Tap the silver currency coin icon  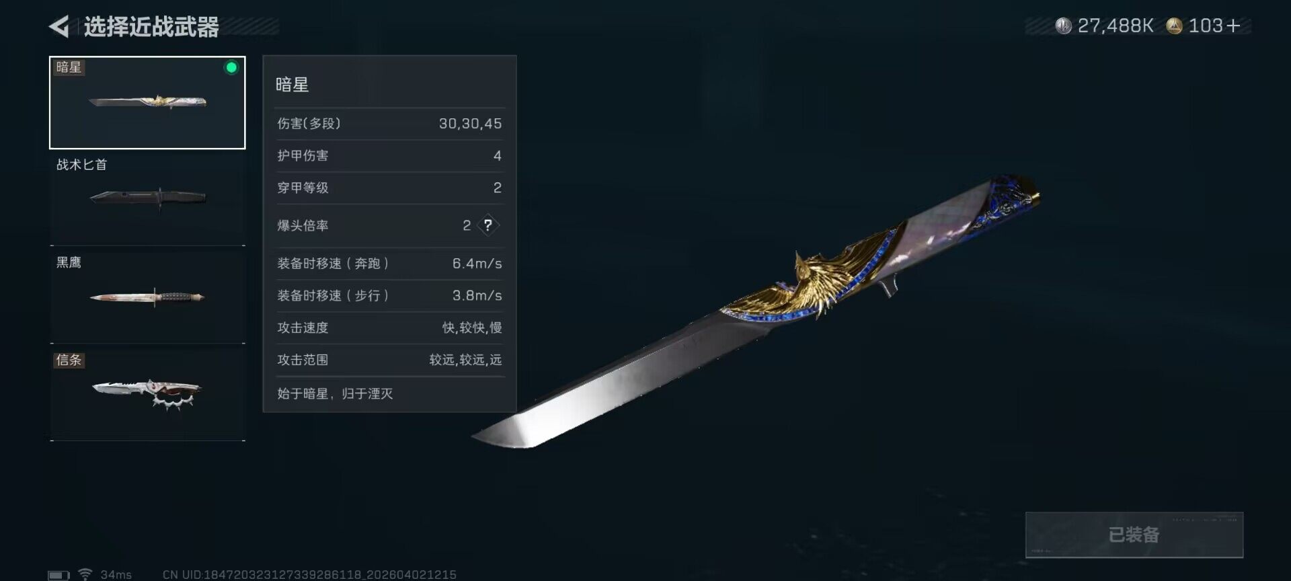coord(1063,26)
